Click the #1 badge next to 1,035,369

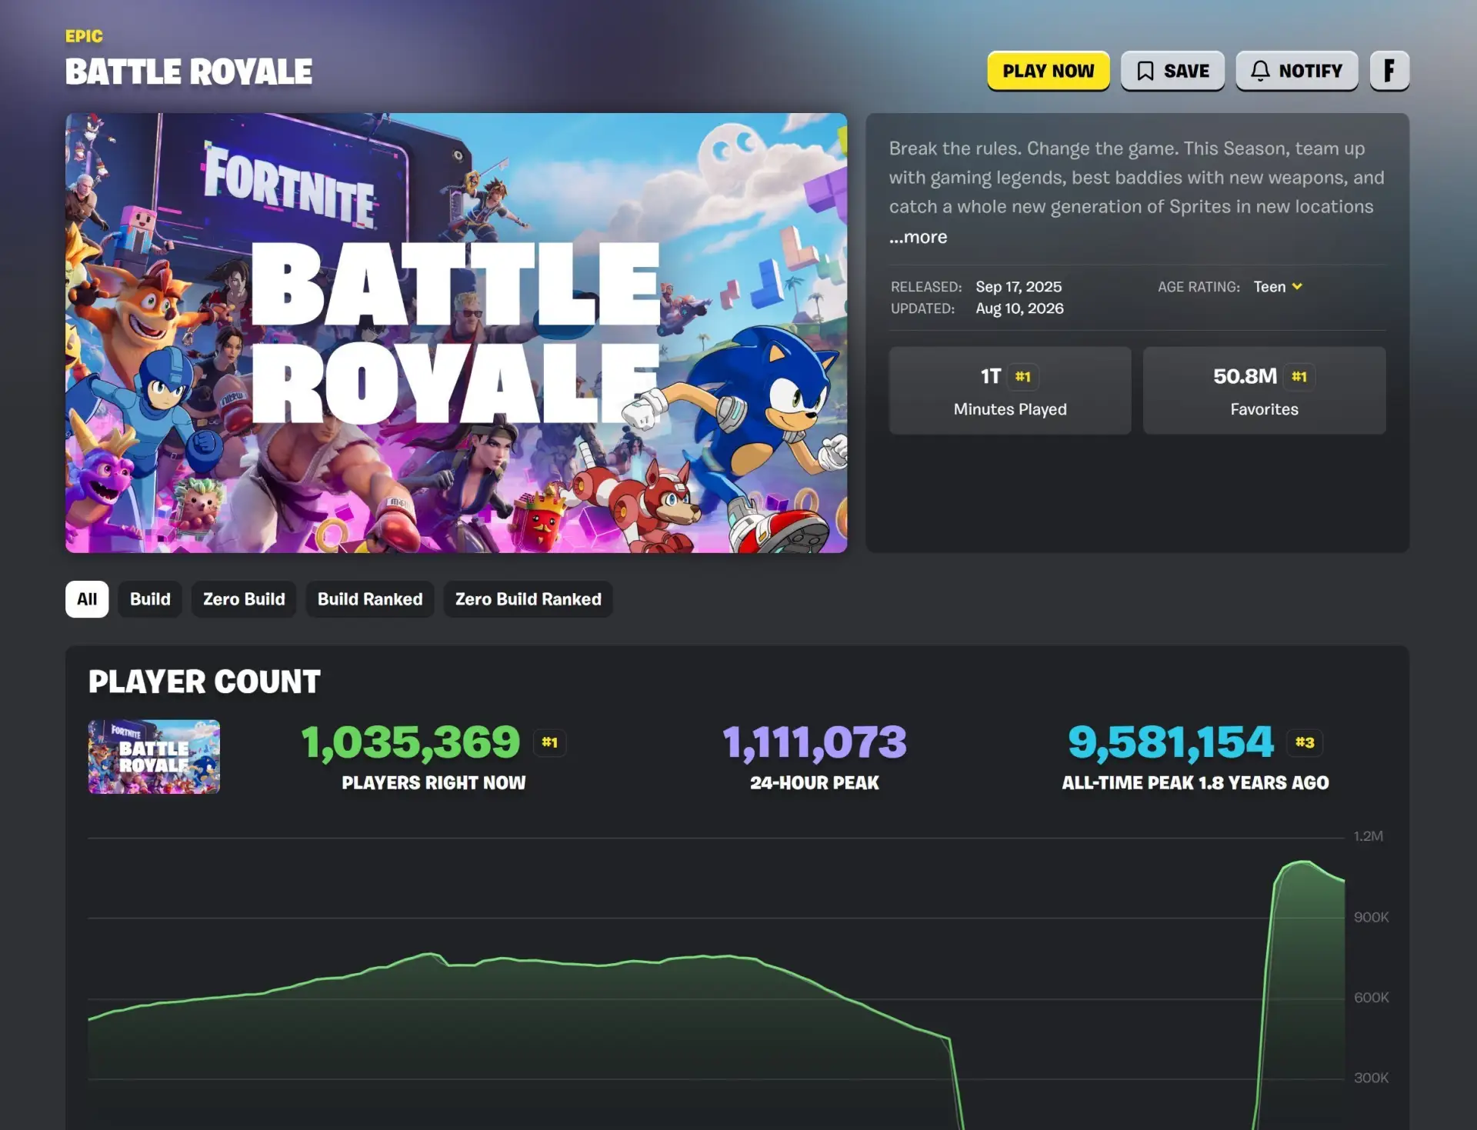549,742
